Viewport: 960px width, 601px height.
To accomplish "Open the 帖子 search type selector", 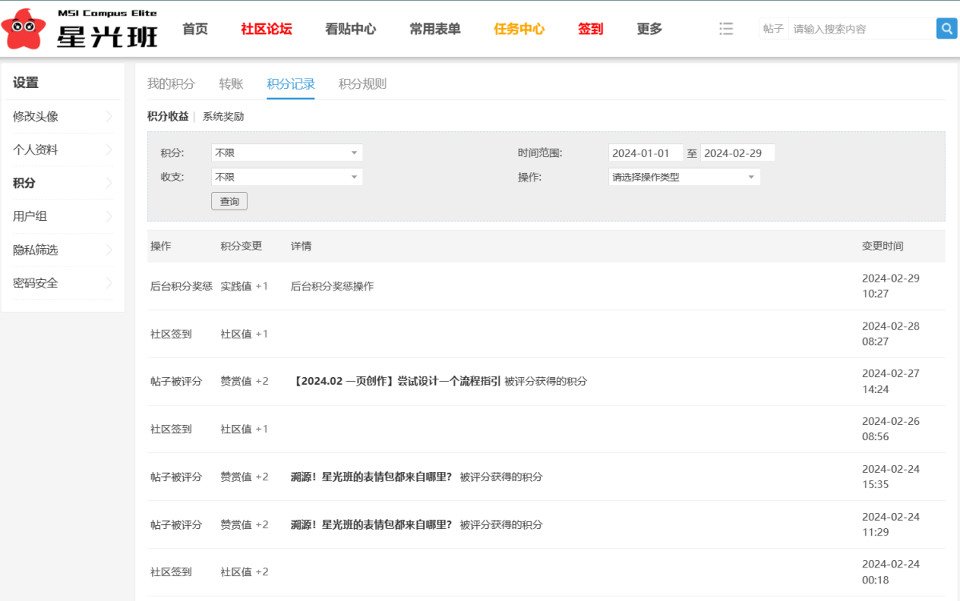I will pyautogui.click(x=774, y=29).
